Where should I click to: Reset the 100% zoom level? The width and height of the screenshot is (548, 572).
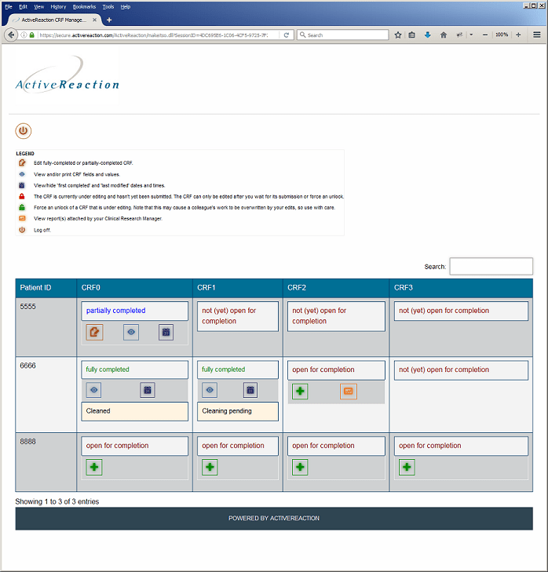(x=502, y=35)
